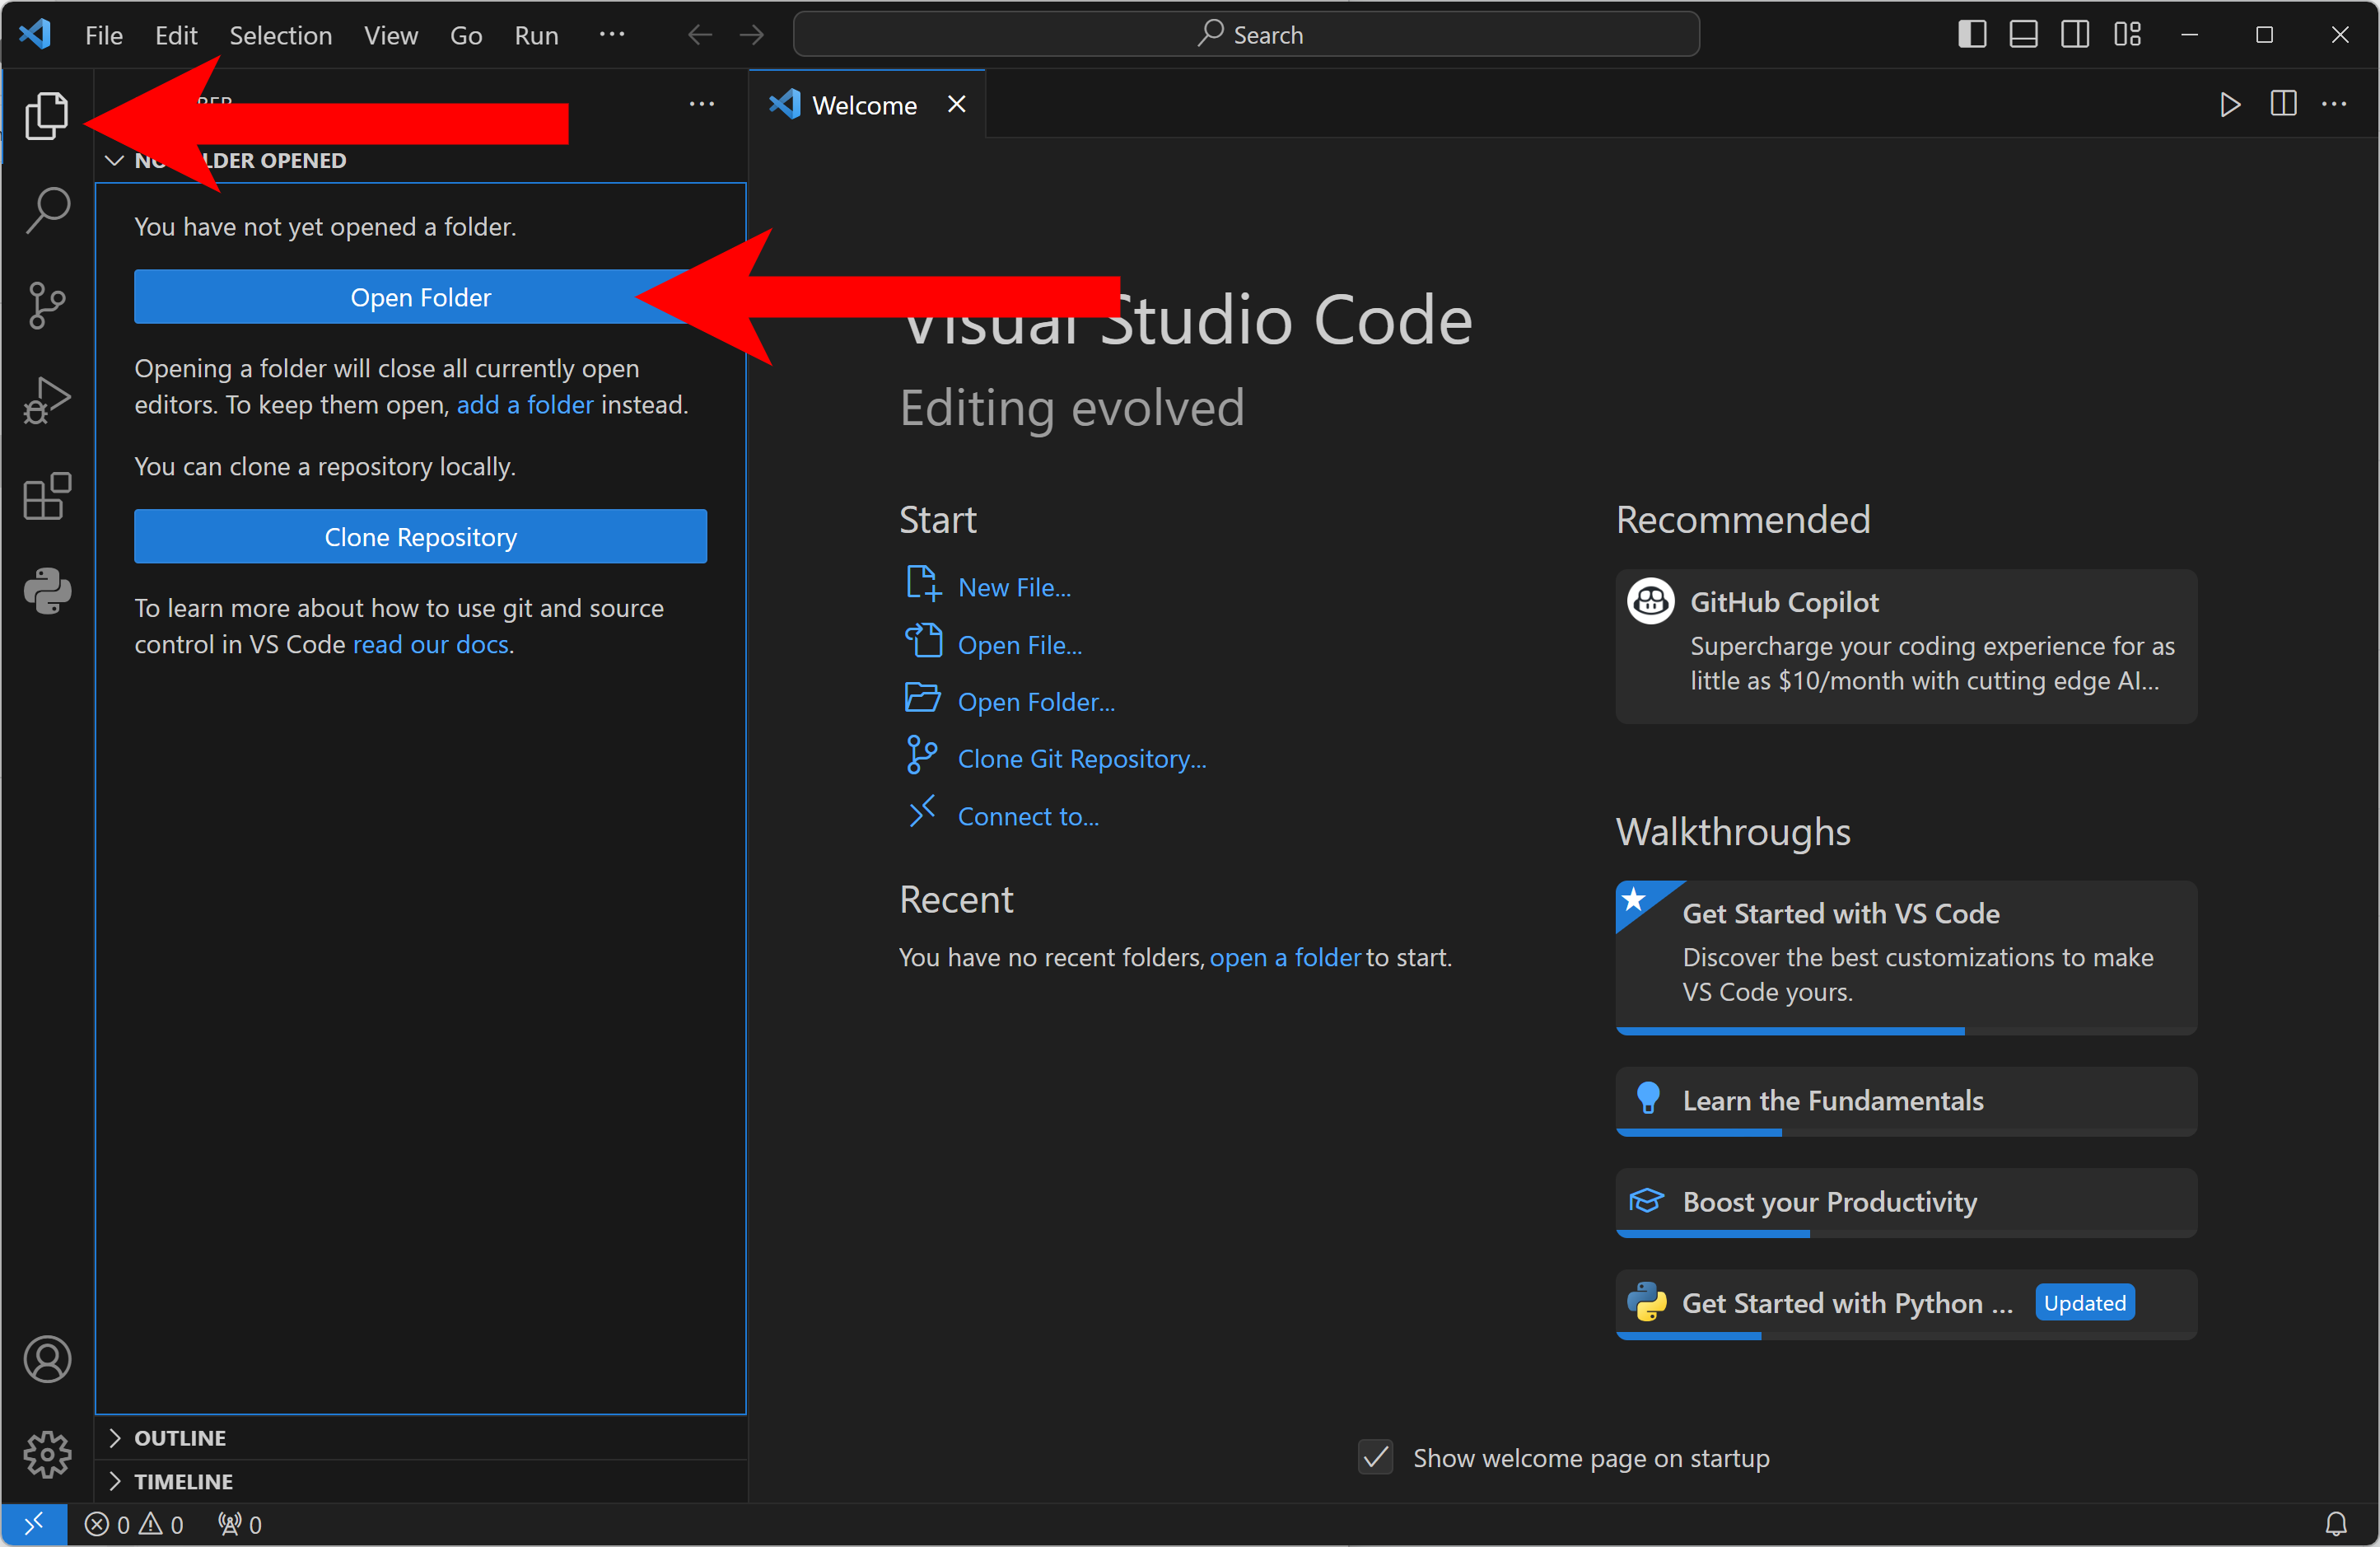Open the Edit menu

pos(176,35)
